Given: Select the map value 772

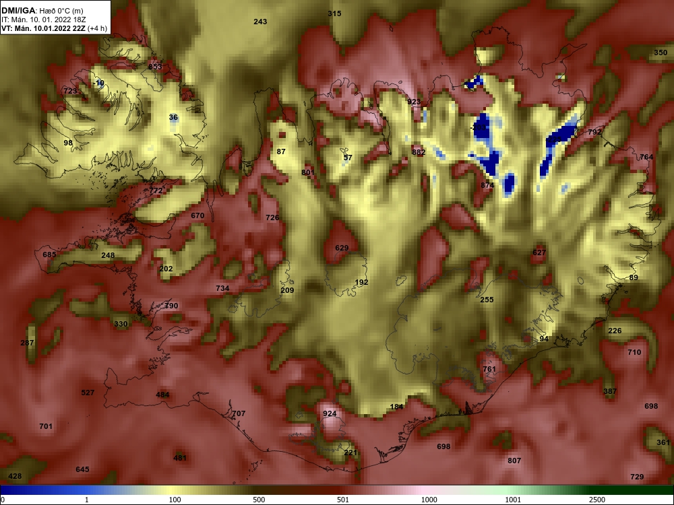Looking at the screenshot, I should click(156, 191).
